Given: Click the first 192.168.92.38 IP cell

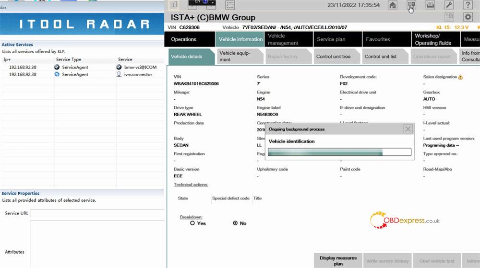Looking at the screenshot, I should (x=23, y=67).
